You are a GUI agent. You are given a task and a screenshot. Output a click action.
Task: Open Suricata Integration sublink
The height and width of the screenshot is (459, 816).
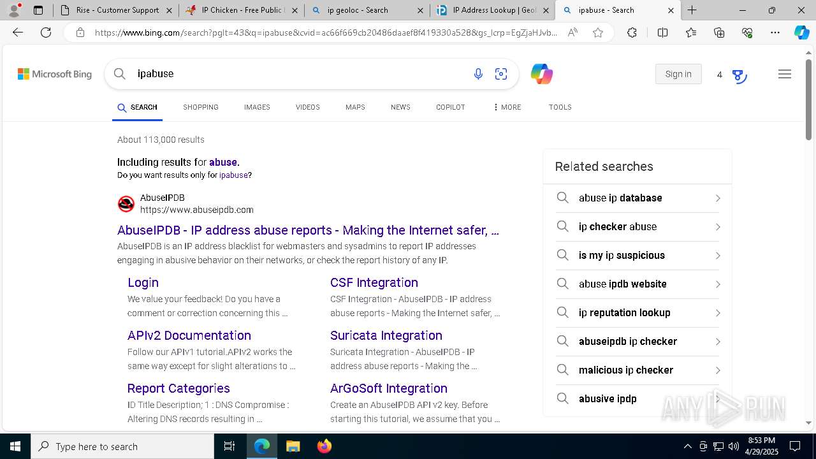[x=386, y=335]
